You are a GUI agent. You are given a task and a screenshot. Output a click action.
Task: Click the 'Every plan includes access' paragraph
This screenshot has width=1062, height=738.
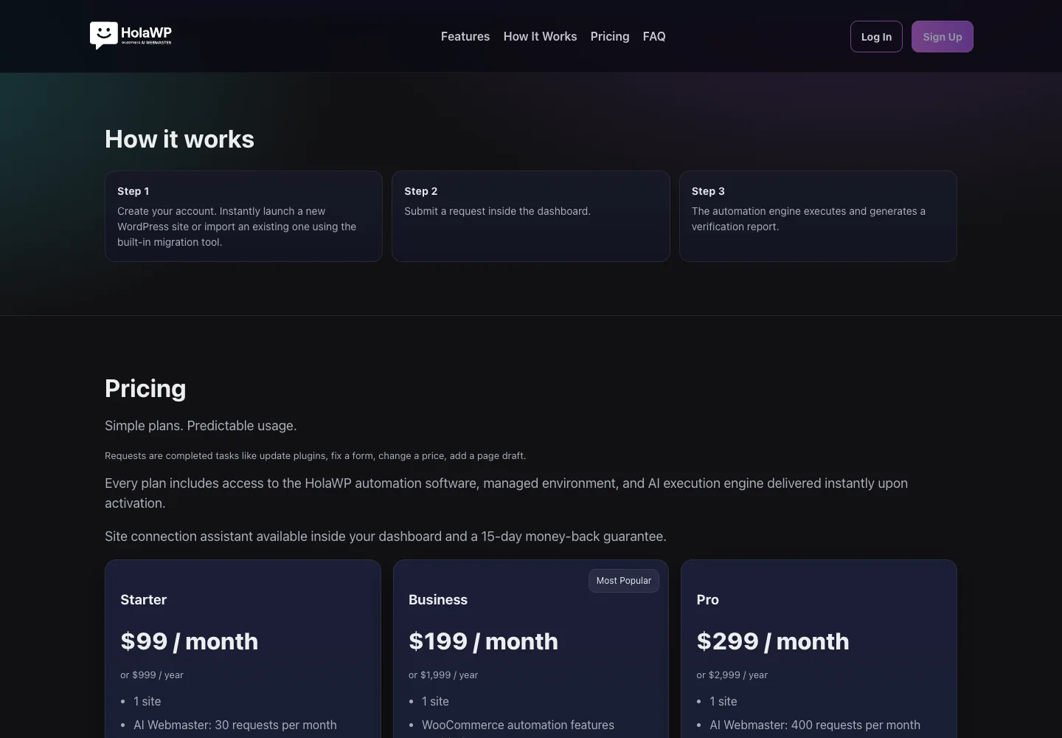[506, 493]
